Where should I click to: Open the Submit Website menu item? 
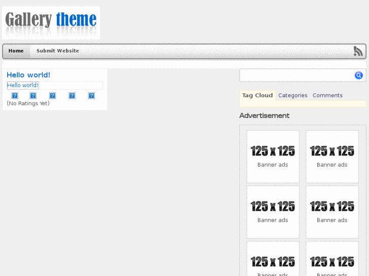58,51
